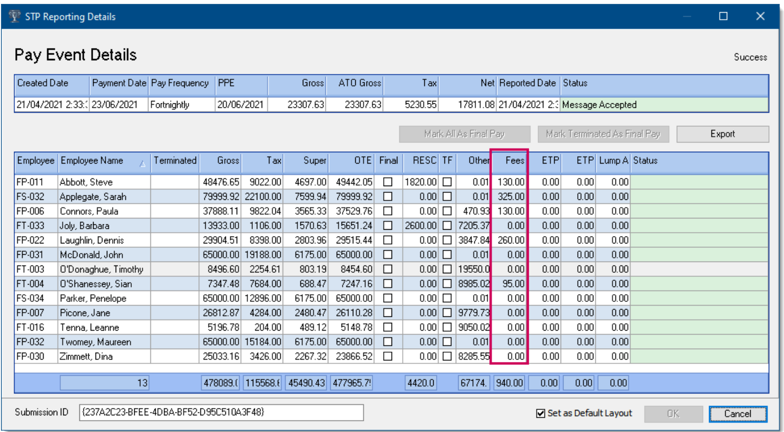Screen dimensions: 784x432
Task: Select Tenna, Leanne name cell
Action: pyautogui.click(x=104, y=327)
